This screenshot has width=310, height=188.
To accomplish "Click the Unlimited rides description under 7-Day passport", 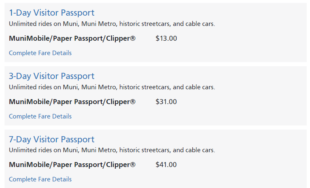I will pyautogui.click(x=112, y=150).
